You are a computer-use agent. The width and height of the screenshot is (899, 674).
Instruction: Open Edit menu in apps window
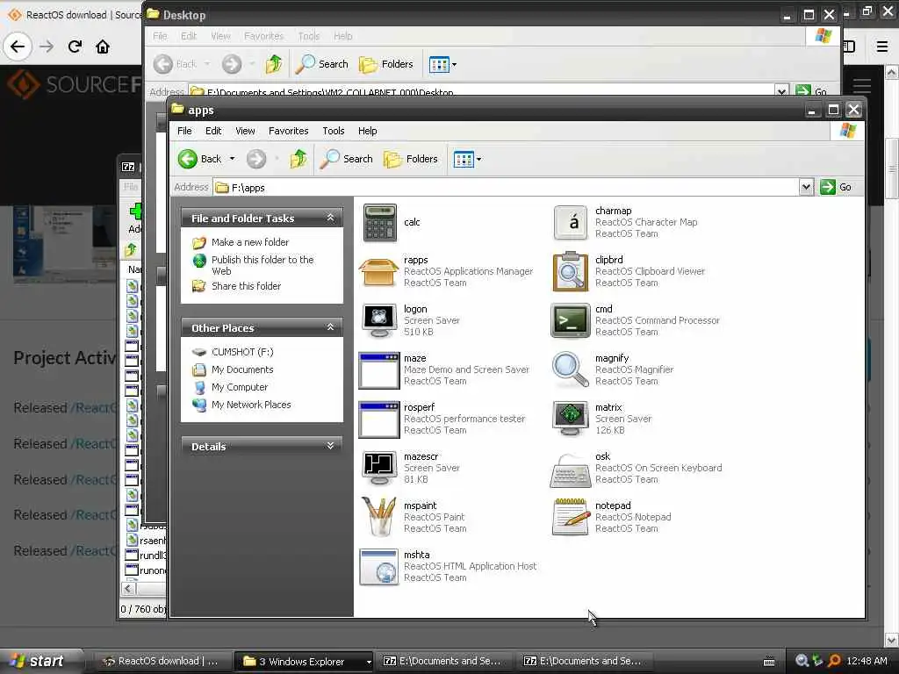[x=213, y=132]
